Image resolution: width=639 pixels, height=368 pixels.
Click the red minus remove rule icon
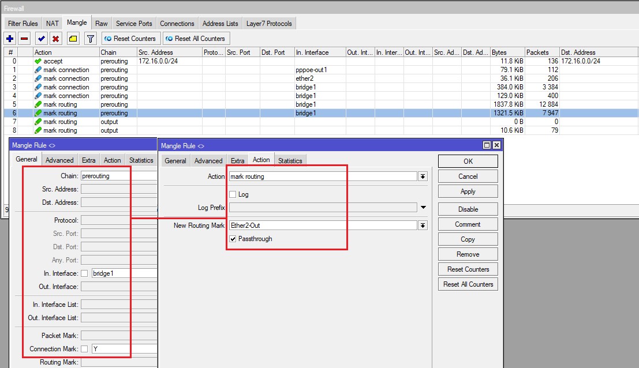24,39
